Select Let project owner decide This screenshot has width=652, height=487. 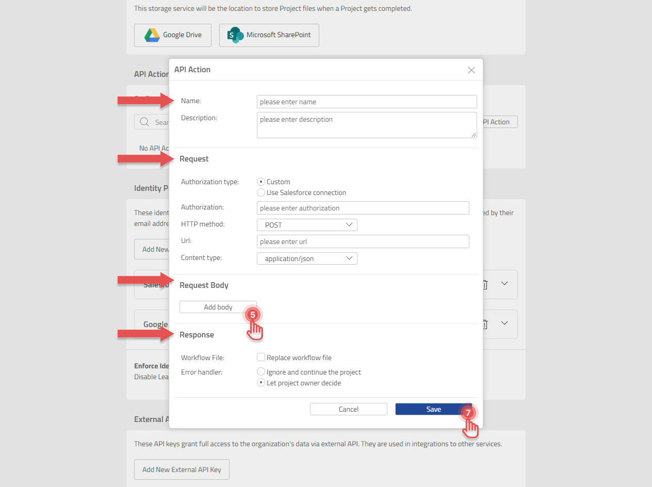pyautogui.click(x=261, y=383)
